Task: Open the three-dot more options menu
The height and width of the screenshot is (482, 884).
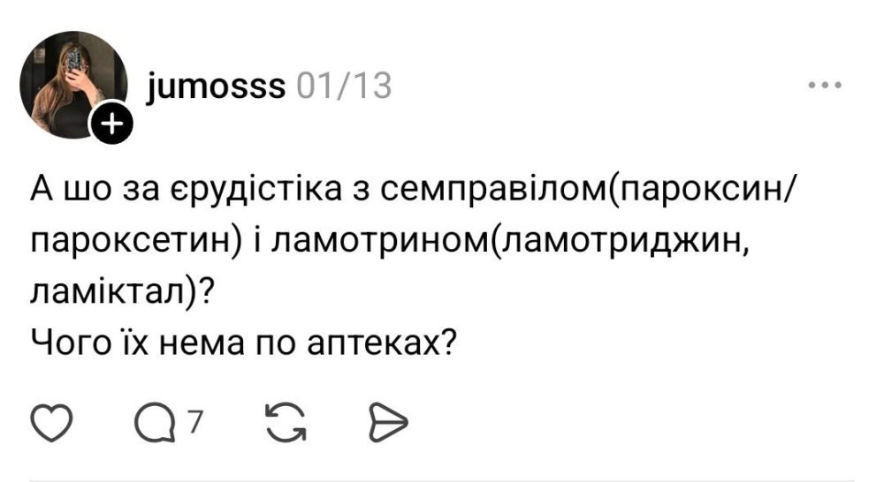Action: click(x=827, y=87)
